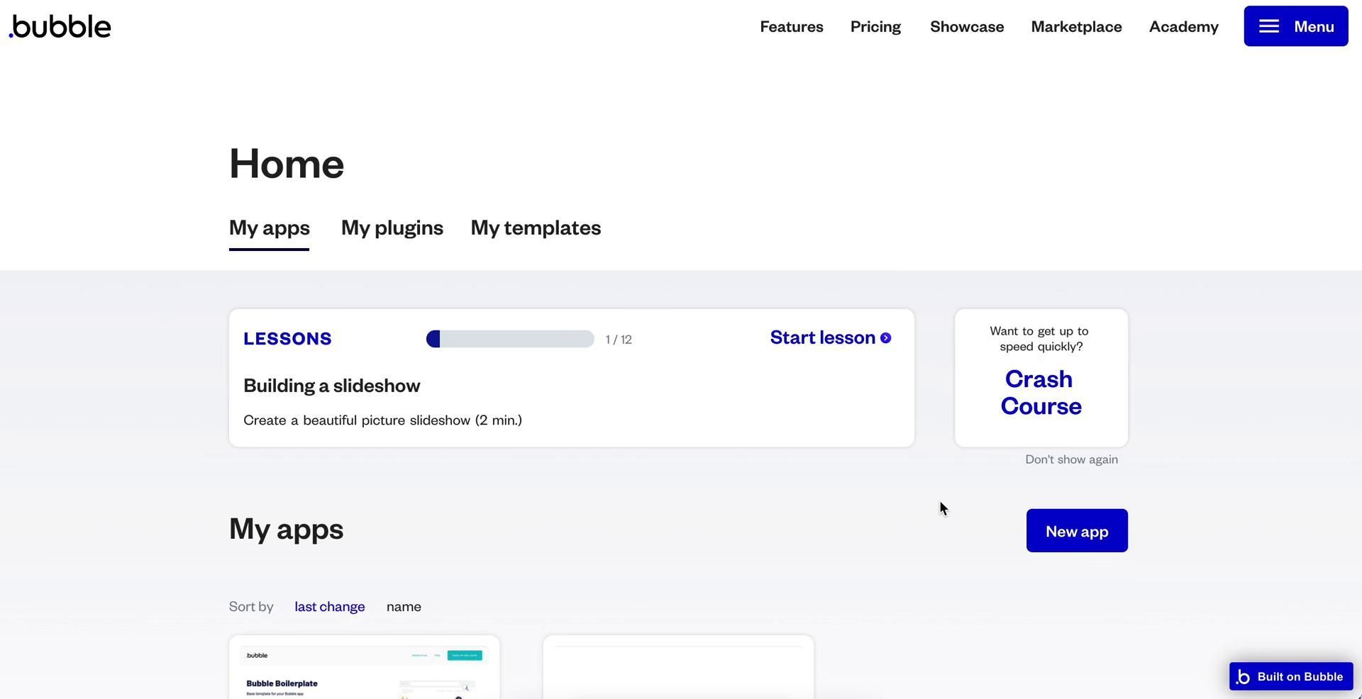
Task: Click the New app button
Action: (x=1076, y=531)
